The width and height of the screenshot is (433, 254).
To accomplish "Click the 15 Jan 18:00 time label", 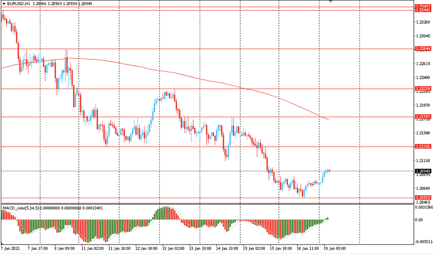I will coord(281,248).
